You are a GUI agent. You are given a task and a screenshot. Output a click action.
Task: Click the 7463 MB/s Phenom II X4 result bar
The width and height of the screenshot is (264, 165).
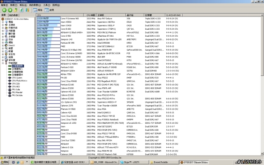(x=49, y=50)
